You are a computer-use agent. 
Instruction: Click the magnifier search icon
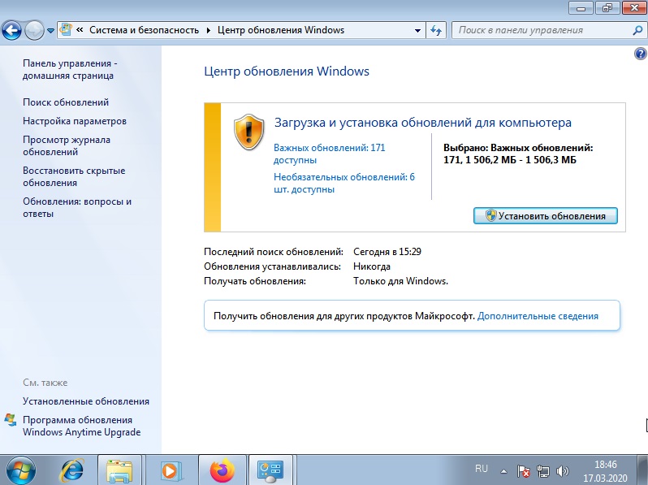point(637,30)
